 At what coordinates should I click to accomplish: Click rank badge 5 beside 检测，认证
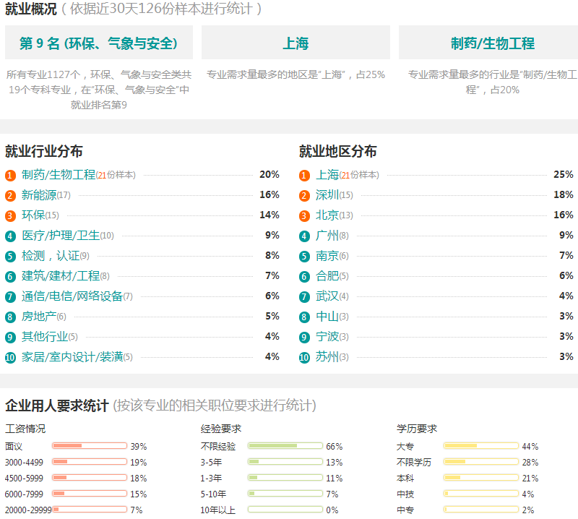pyautogui.click(x=10, y=257)
